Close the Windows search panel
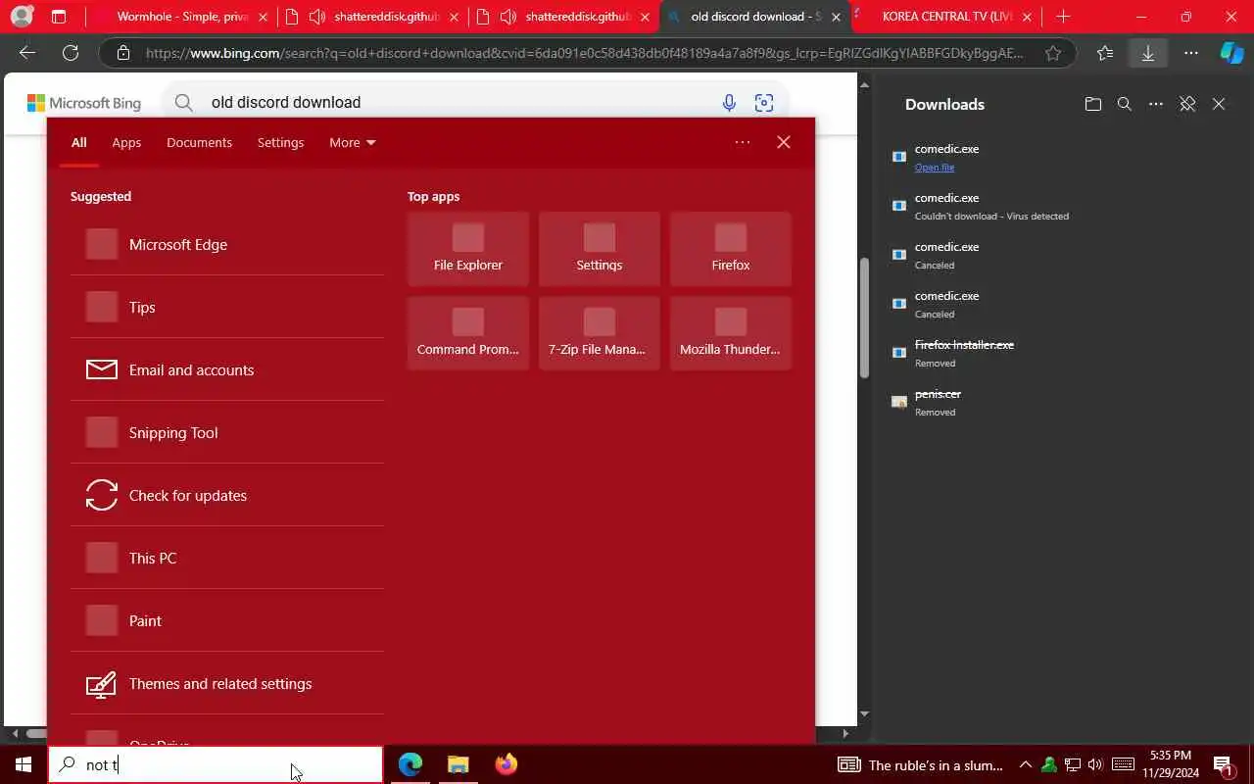This screenshot has width=1254, height=784. (784, 143)
